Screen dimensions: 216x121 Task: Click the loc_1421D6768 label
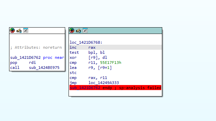coord(86,42)
